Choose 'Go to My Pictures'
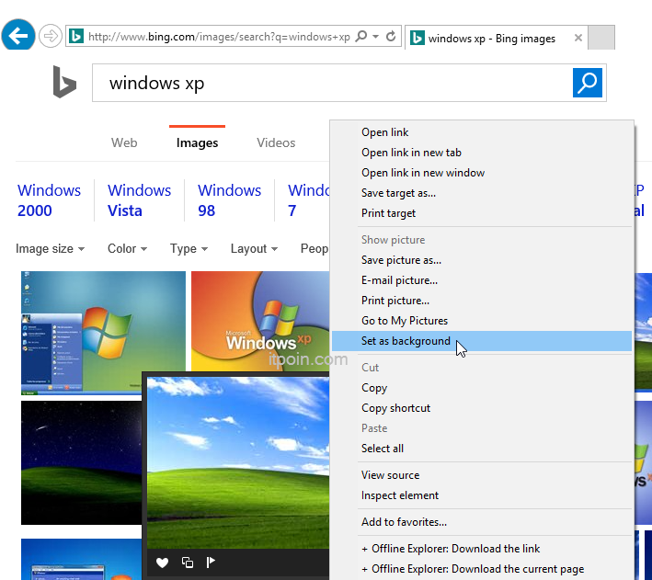The width and height of the screenshot is (652, 580). tap(482, 321)
